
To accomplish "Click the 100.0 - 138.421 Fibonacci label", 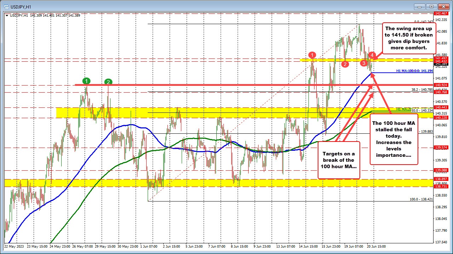I will point(421,199).
